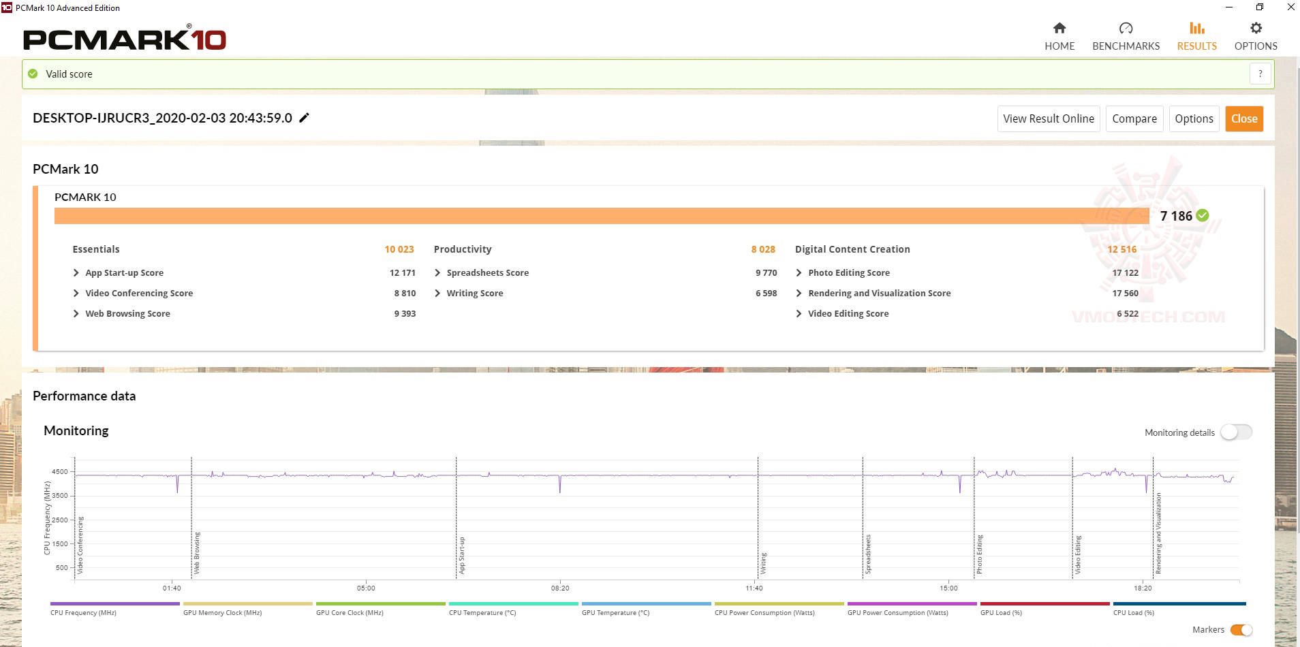Click the overall score 7 186
Viewport: 1300px width, 647px height.
pyautogui.click(x=1176, y=216)
